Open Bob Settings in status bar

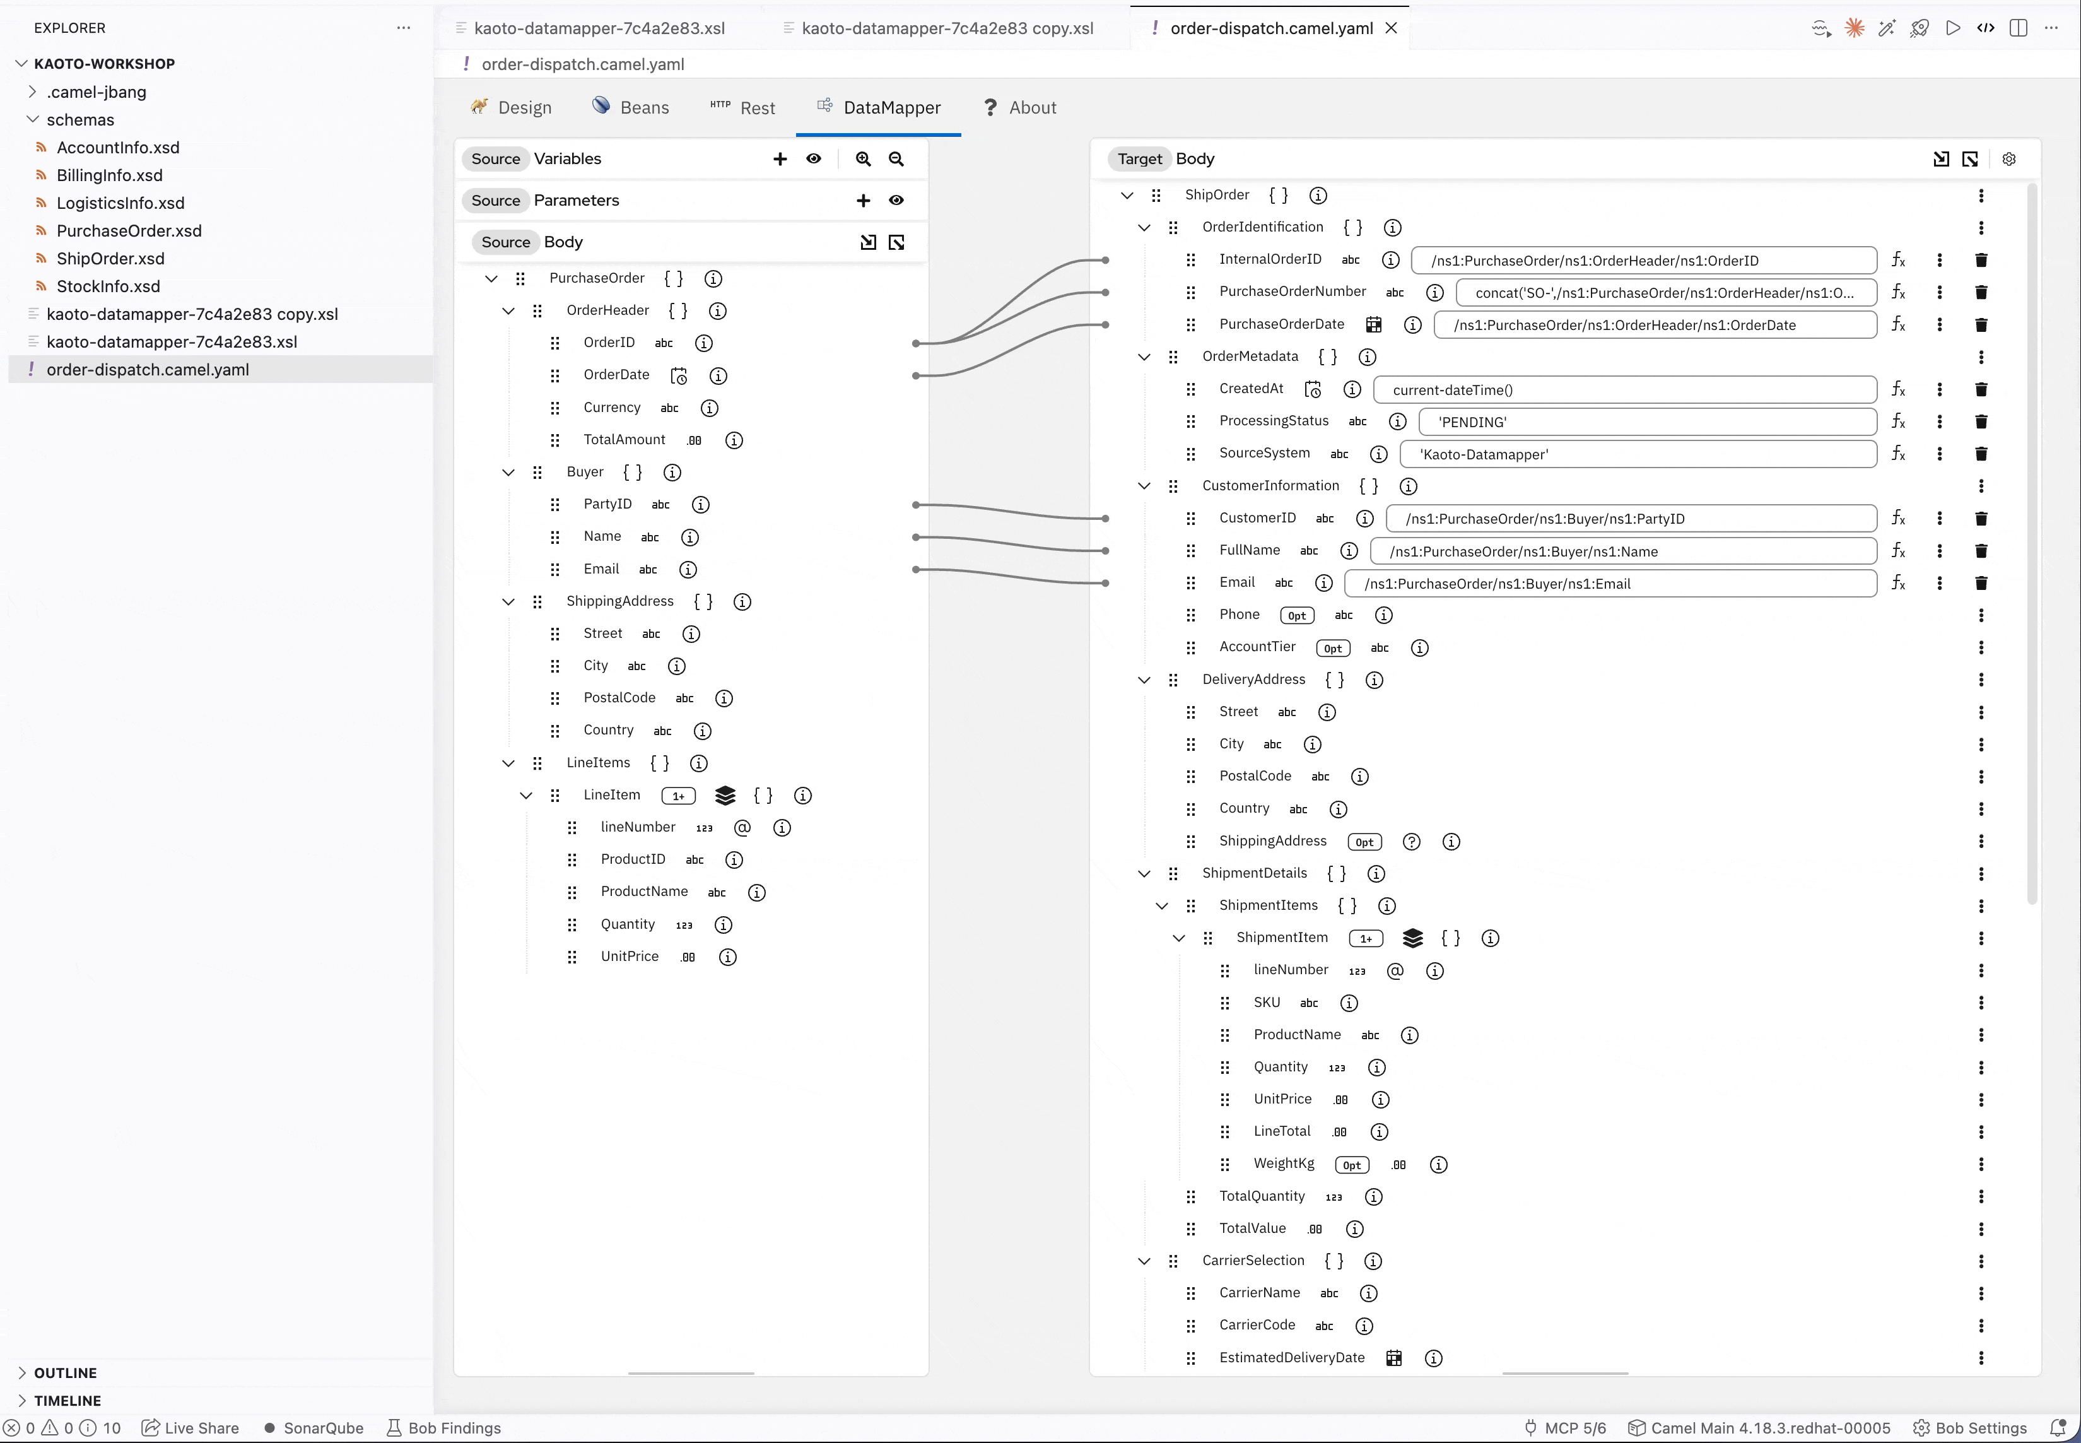(1971, 1428)
